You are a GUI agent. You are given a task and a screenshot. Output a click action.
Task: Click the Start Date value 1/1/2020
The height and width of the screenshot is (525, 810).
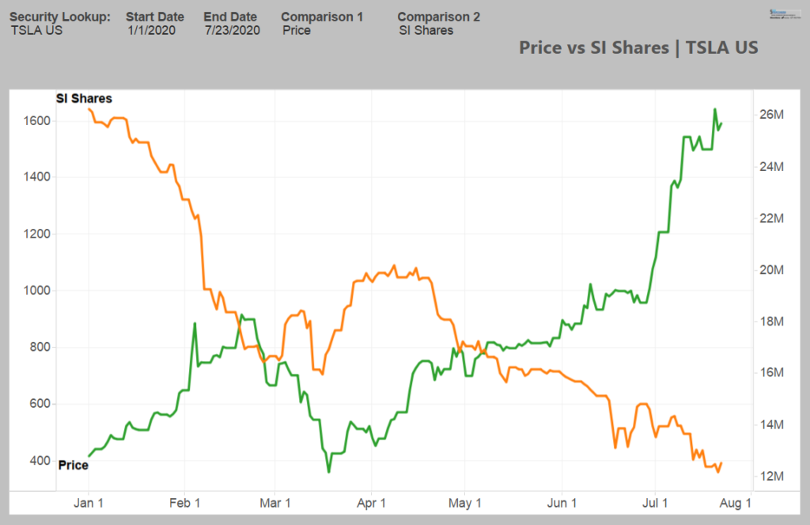(152, 31)
